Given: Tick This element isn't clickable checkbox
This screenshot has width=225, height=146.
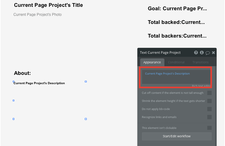Looking at the screenshot, I should pos(209,128).
